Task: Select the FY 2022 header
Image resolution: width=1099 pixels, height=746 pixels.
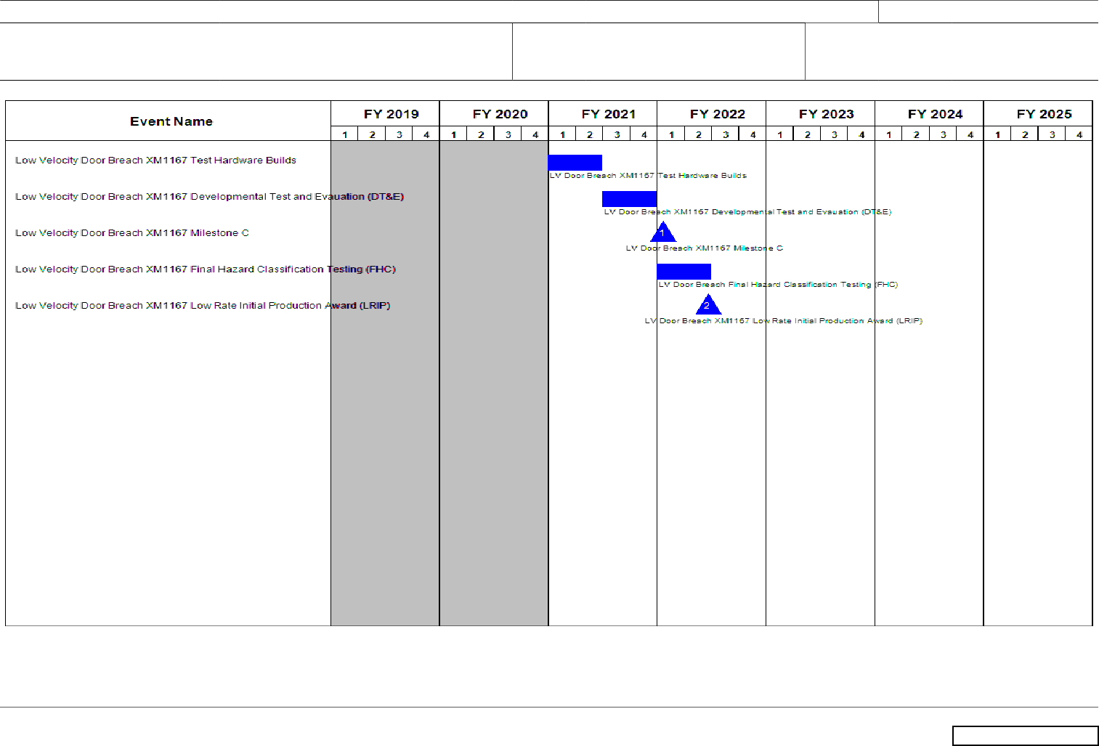Action: tap(717, 114)
